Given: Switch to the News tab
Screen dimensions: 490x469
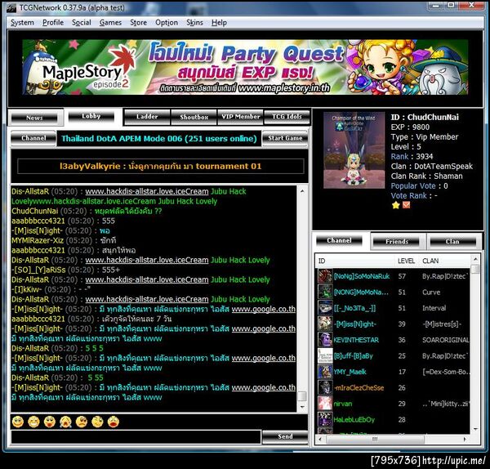Looking at the screenshot, I should 34,118.
